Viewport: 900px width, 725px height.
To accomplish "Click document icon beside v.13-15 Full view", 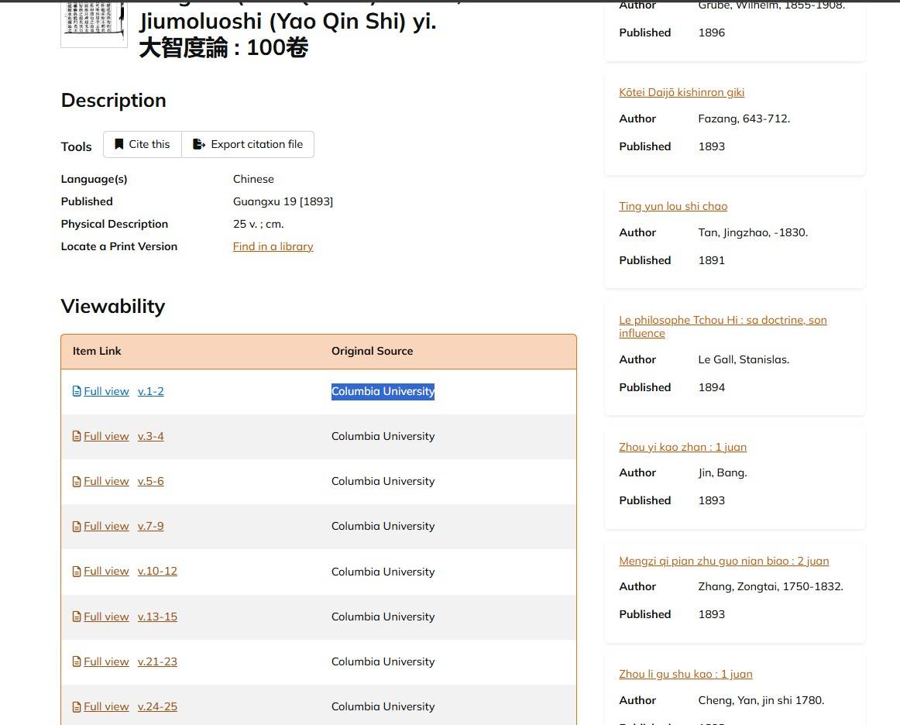I will click(x=77, y=617).
